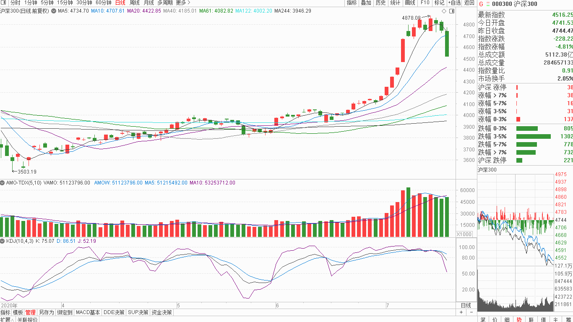Open 统计 statistics button

pos(395,3)
